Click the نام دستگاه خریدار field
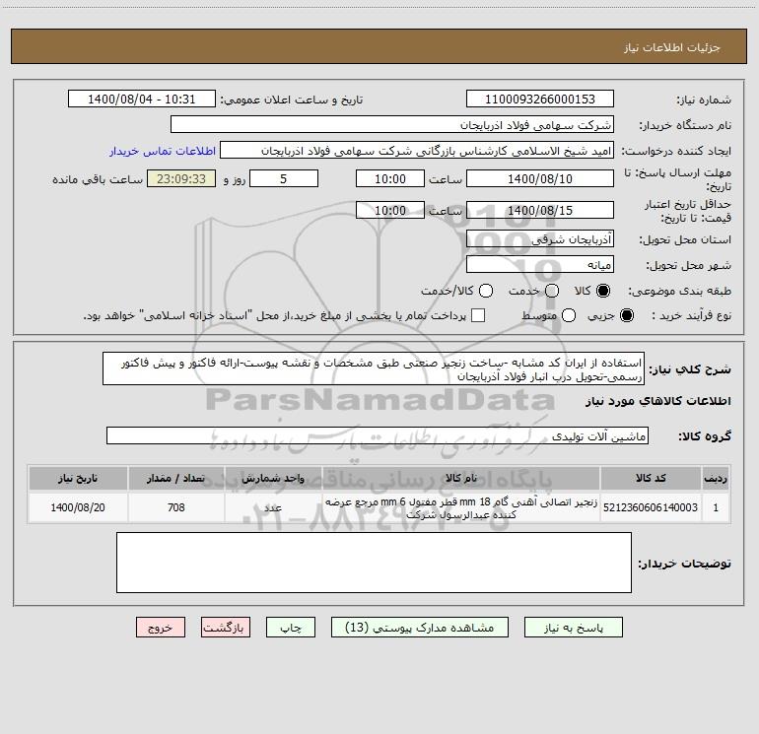The image size is (759, 734). click(x=392, y=125)
